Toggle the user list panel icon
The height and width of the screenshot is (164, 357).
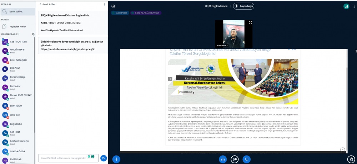coord(113,6)
